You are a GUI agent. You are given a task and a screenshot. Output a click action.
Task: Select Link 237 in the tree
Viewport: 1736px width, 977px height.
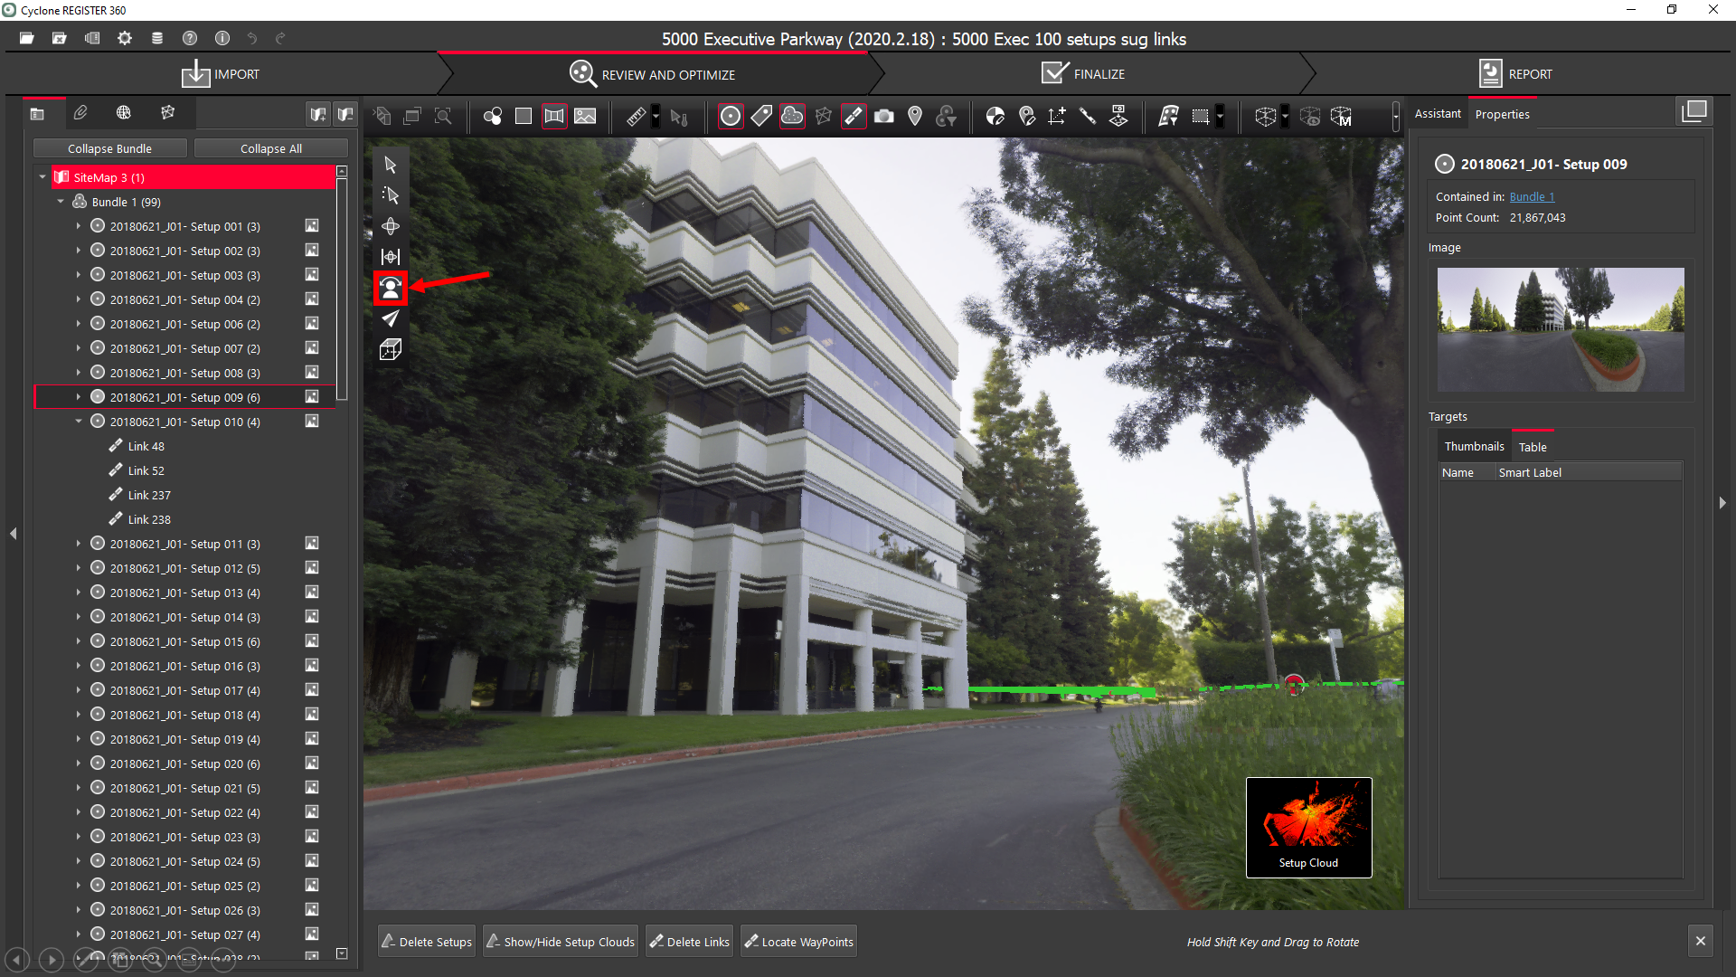pos(149,495)
